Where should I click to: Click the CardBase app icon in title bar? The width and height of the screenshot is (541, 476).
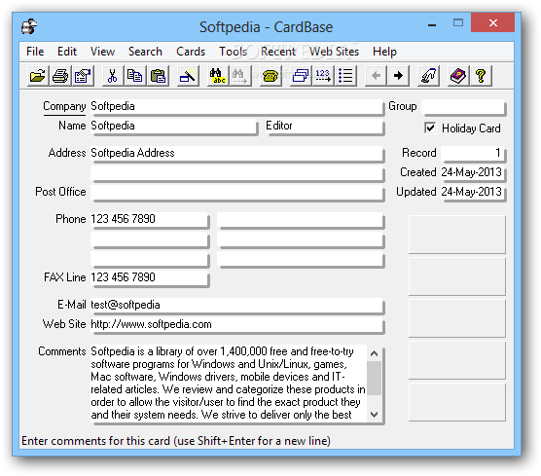pyautogui.click(x=29, y=26)
